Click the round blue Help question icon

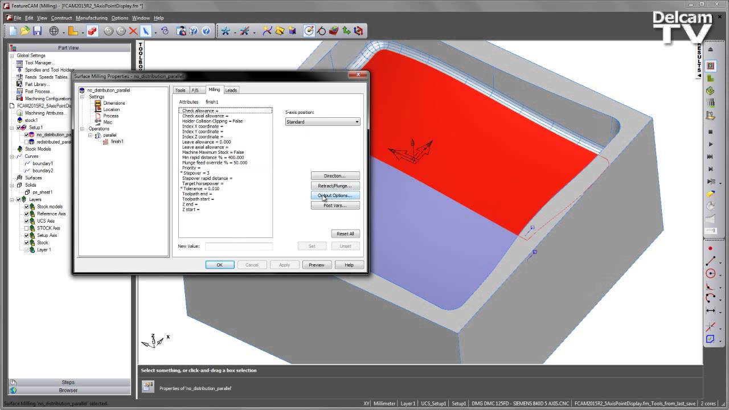coord(206,31)
